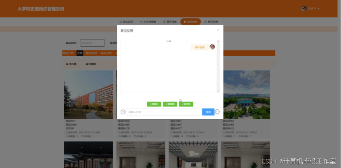The height and width of the screenshot is (168, 341).
Task: Click the 展品分类6 label
Action: tap(229, 125)
